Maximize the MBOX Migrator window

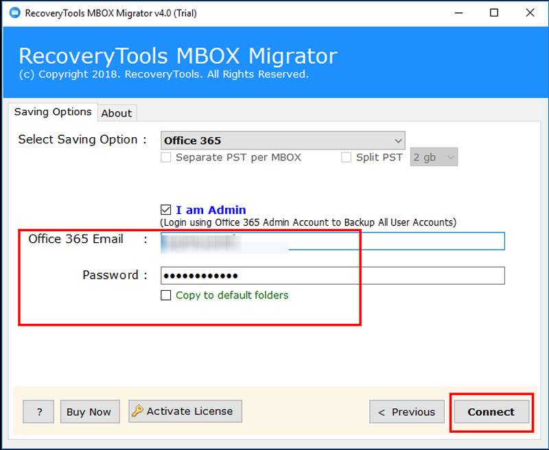[x=494, y=13]
